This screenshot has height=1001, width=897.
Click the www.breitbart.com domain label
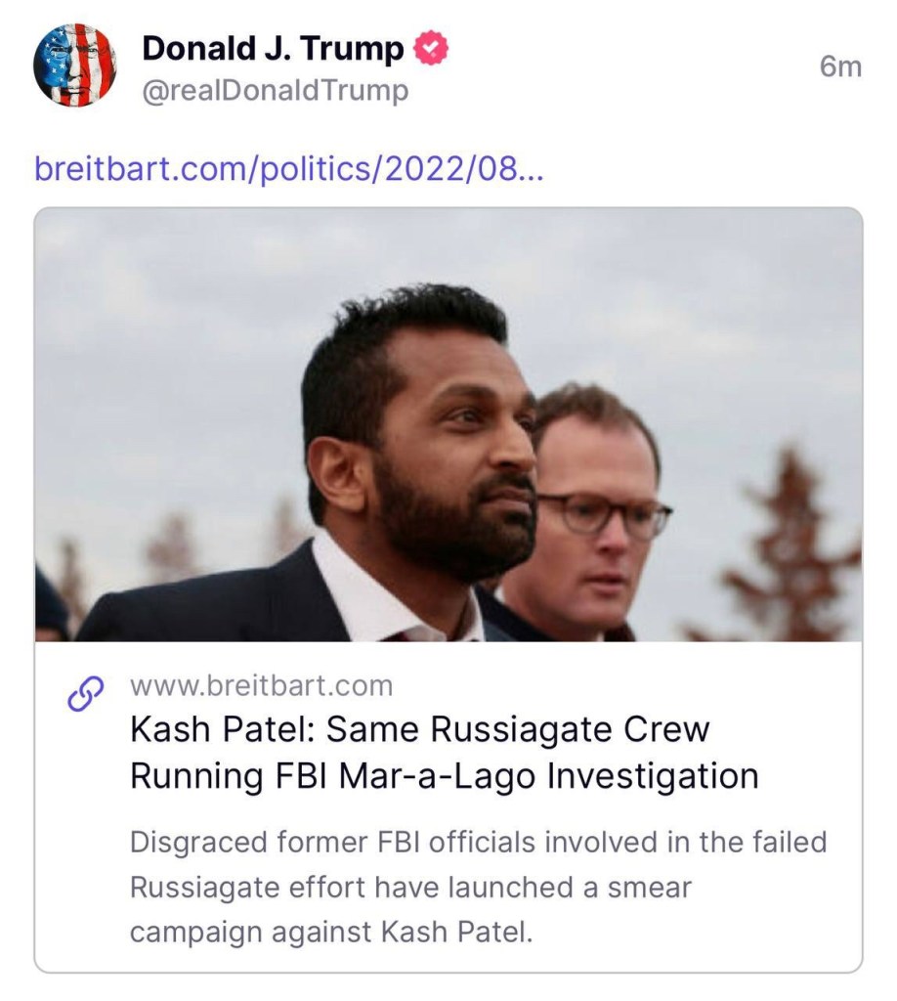point(261,686)
